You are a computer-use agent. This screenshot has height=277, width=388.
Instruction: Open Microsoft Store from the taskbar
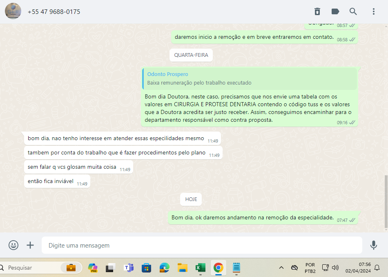pos(146,268)
